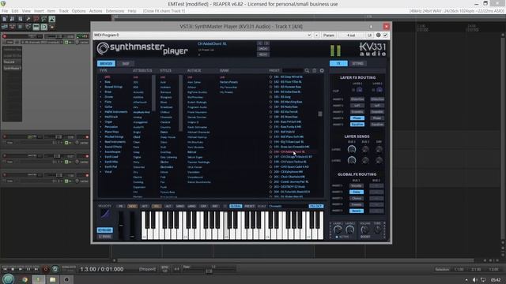Select the Guitar instrument type
The width and height of the screenshot is (506, 284).
[x=108, y=106]
